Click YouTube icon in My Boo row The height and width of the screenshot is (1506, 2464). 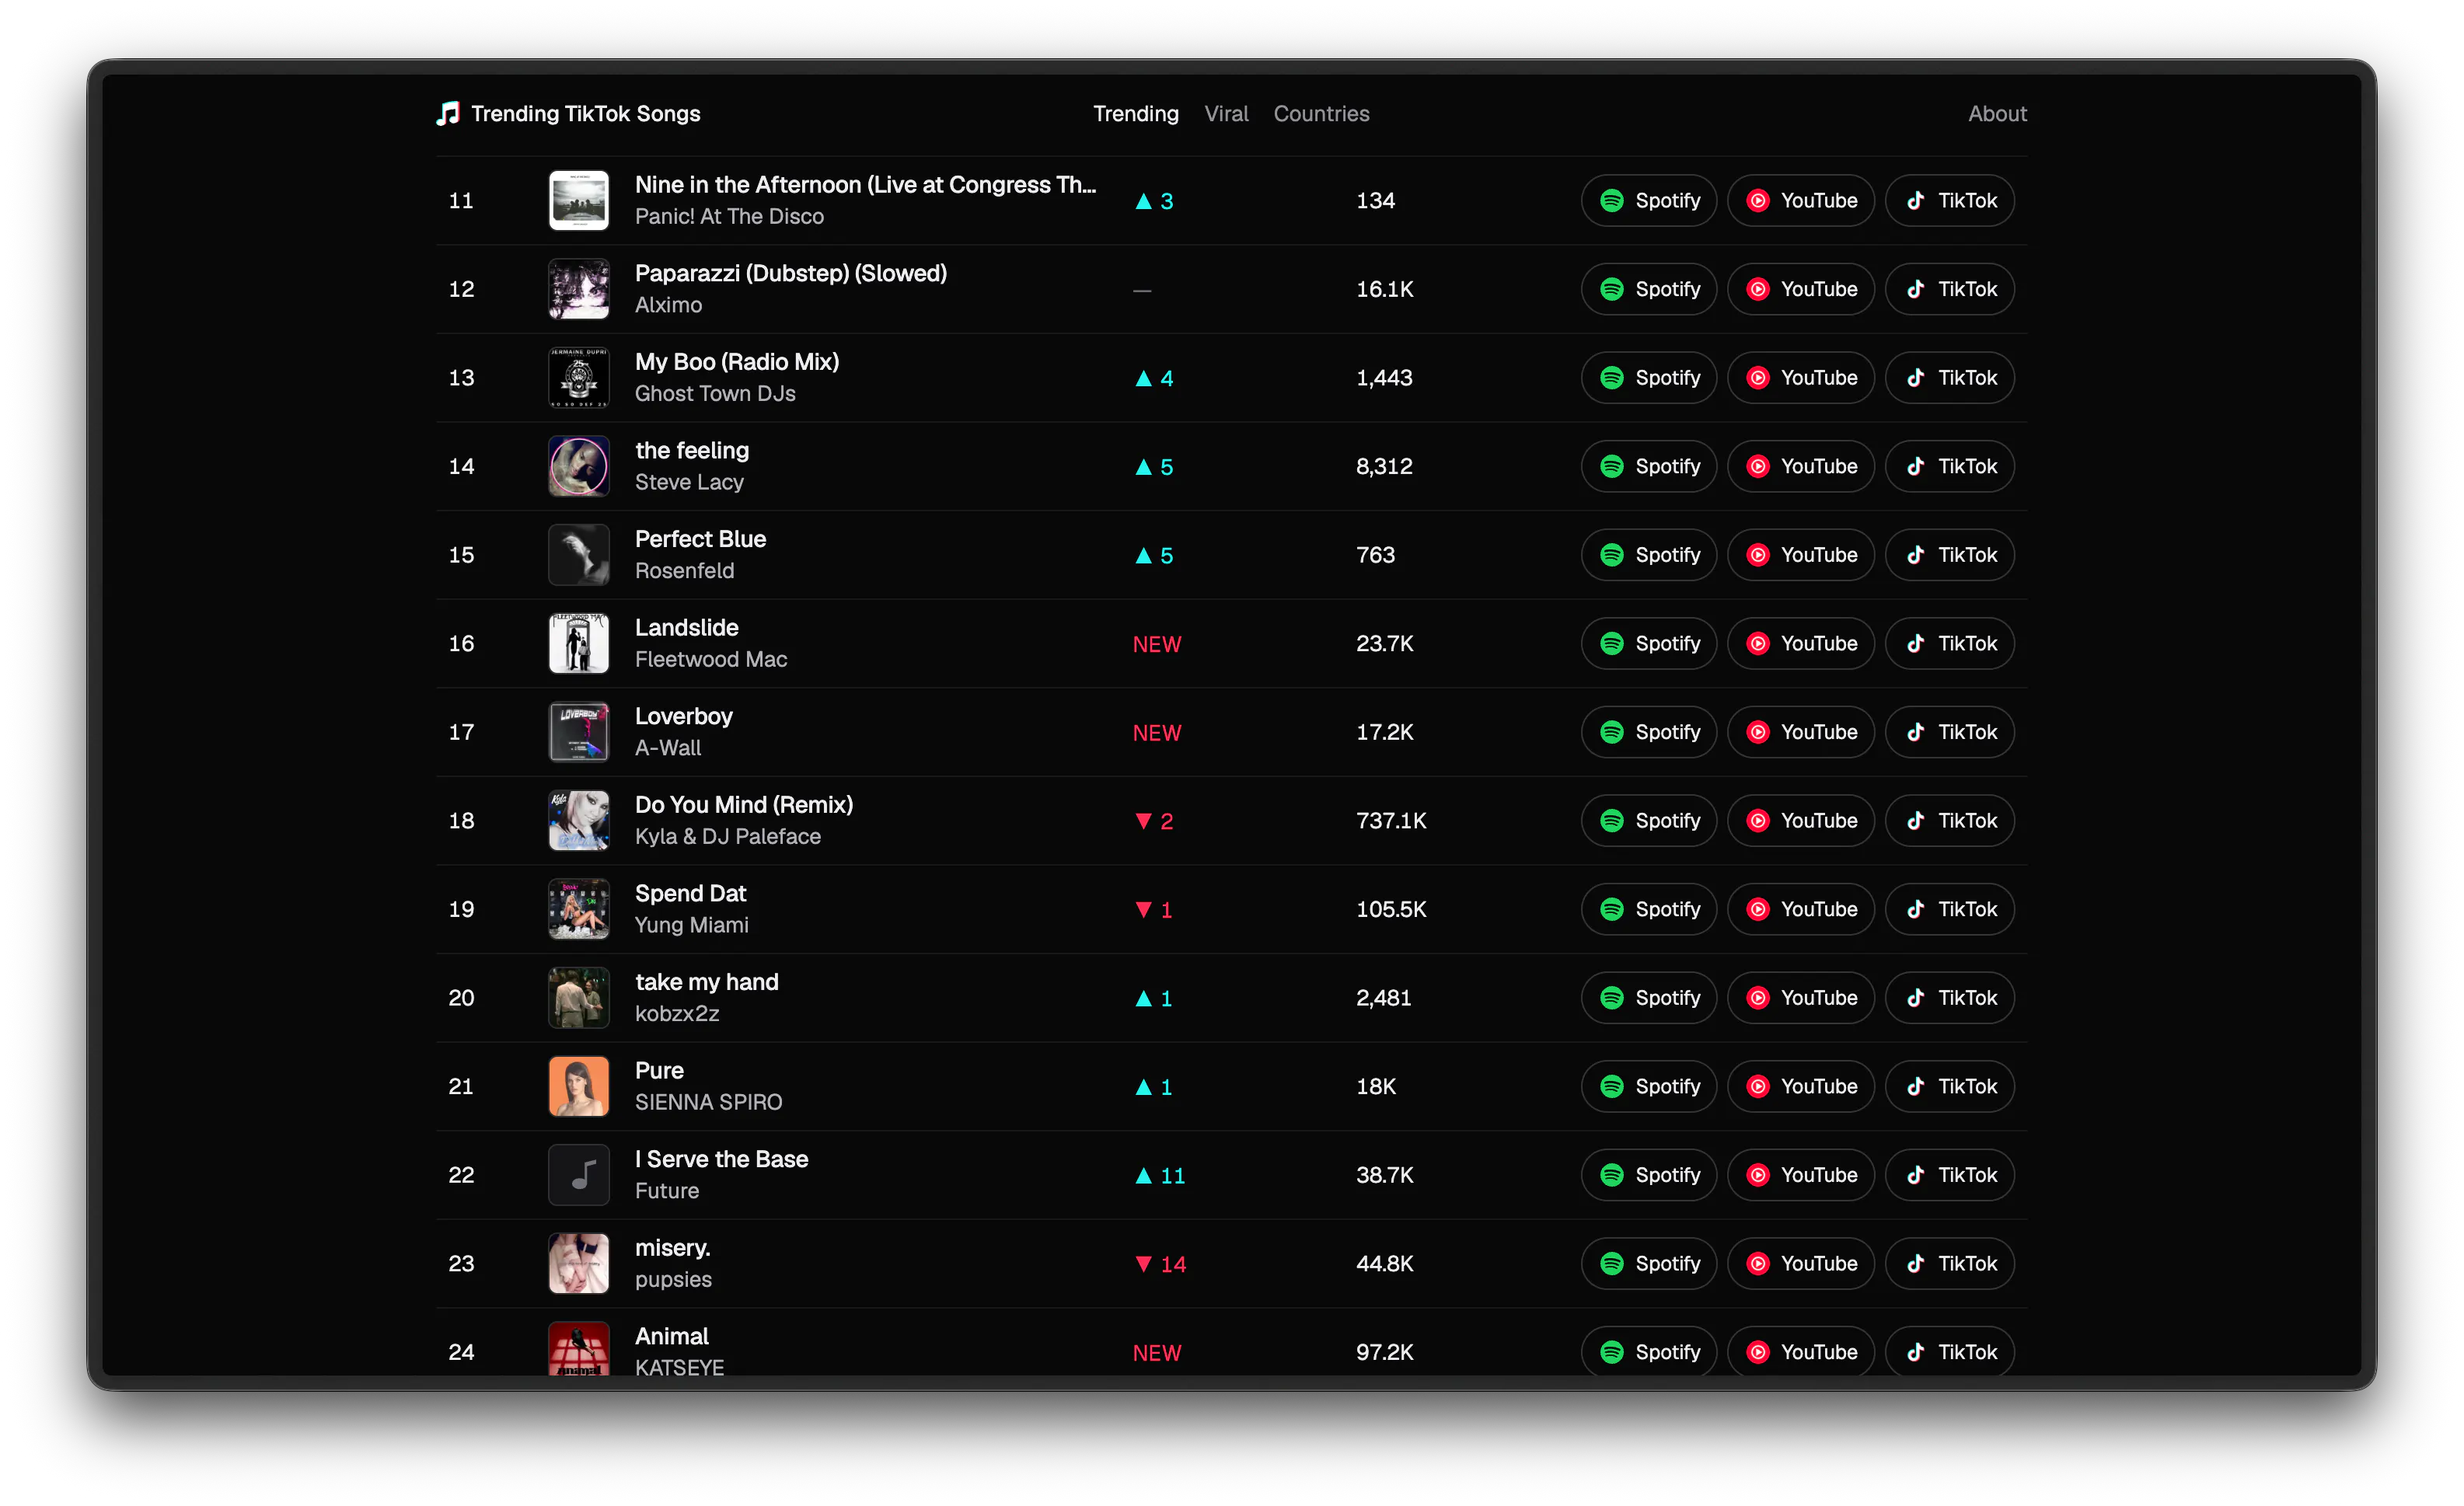[1757, 378]
